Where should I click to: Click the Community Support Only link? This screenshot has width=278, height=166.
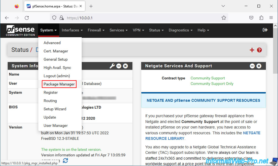point(212,84)
